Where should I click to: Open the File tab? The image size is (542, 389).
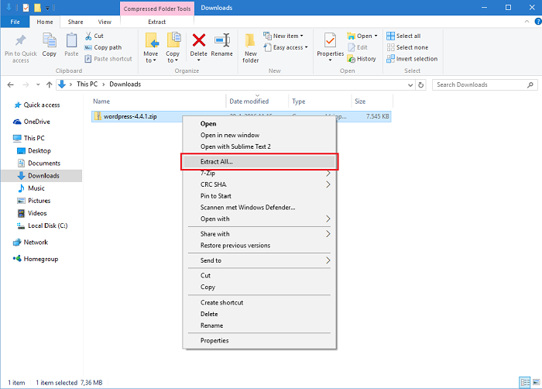(15, 22)
